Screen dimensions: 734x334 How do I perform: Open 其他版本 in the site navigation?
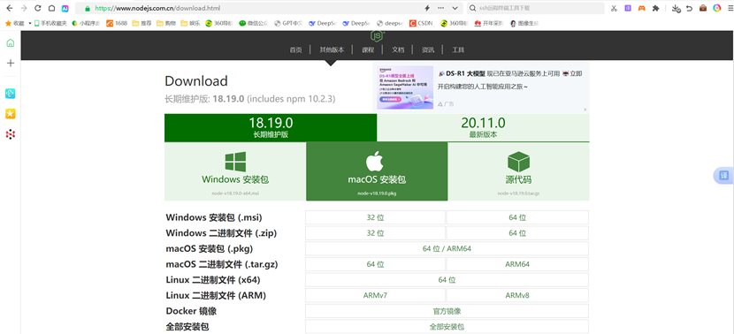click(x=332, y=50)
